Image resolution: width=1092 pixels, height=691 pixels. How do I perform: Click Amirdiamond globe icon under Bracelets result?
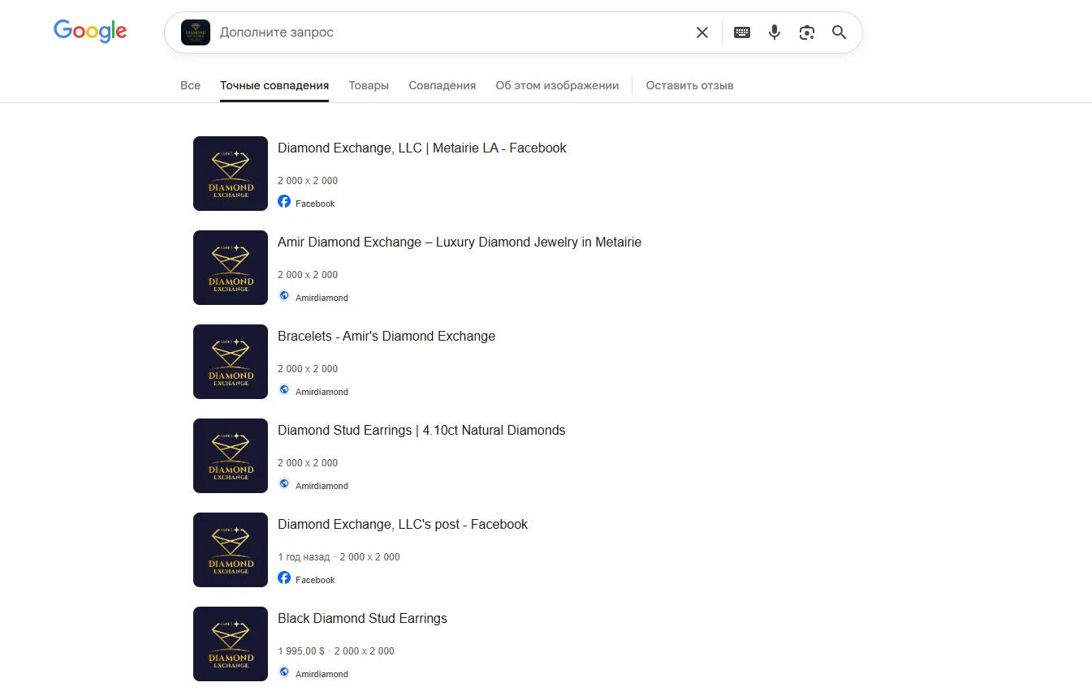click(x=284, y=389)
